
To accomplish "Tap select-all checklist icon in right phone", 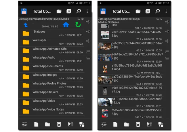I will coord(104,124).
